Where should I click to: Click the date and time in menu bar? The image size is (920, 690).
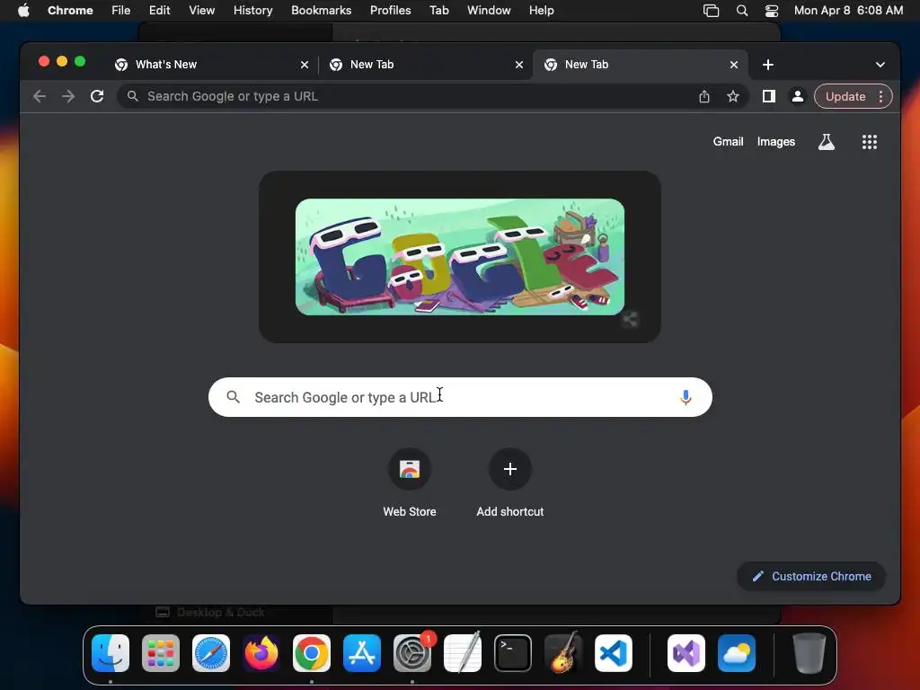[848, 11]
